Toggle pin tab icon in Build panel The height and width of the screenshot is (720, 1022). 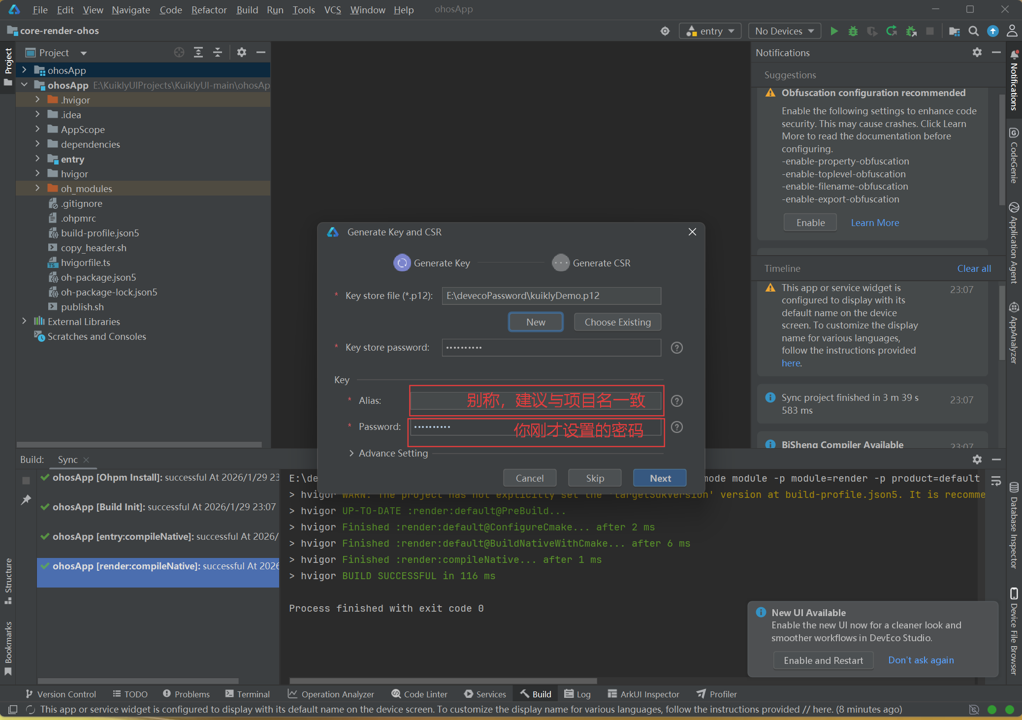click(26, 500)
